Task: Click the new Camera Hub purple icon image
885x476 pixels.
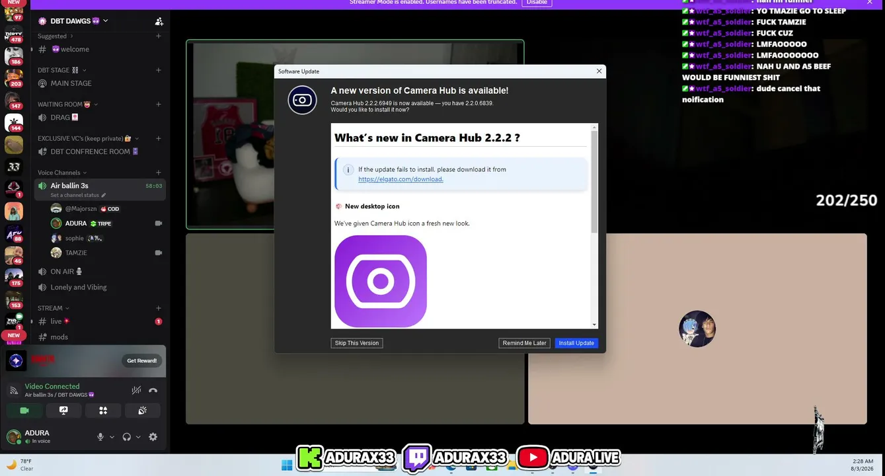Action: (x=381, y=281)
